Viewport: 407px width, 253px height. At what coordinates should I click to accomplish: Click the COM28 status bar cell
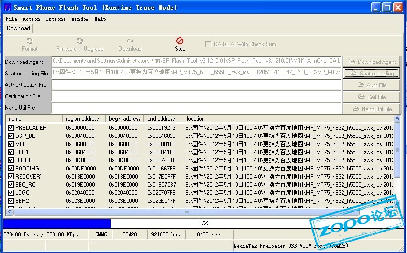(130, 234)
